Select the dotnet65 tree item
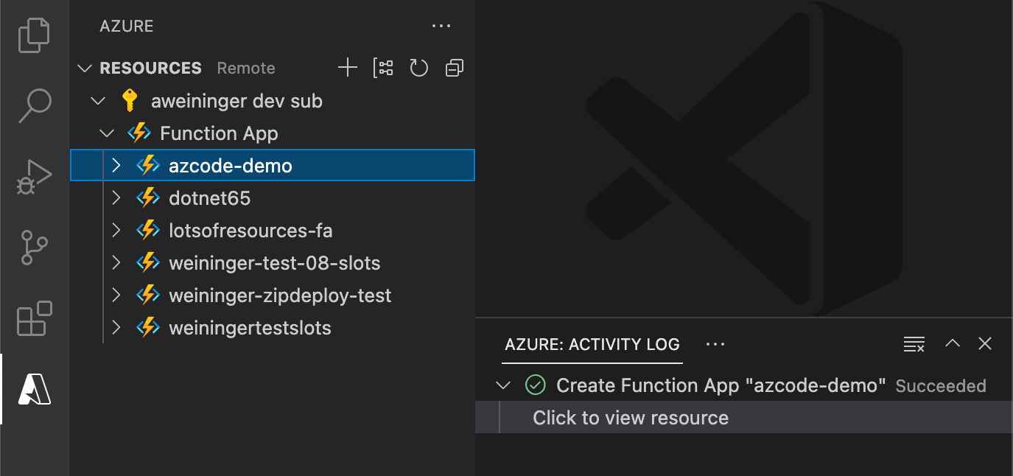Viewport: 1013px width, 476px height. (273, 197)
